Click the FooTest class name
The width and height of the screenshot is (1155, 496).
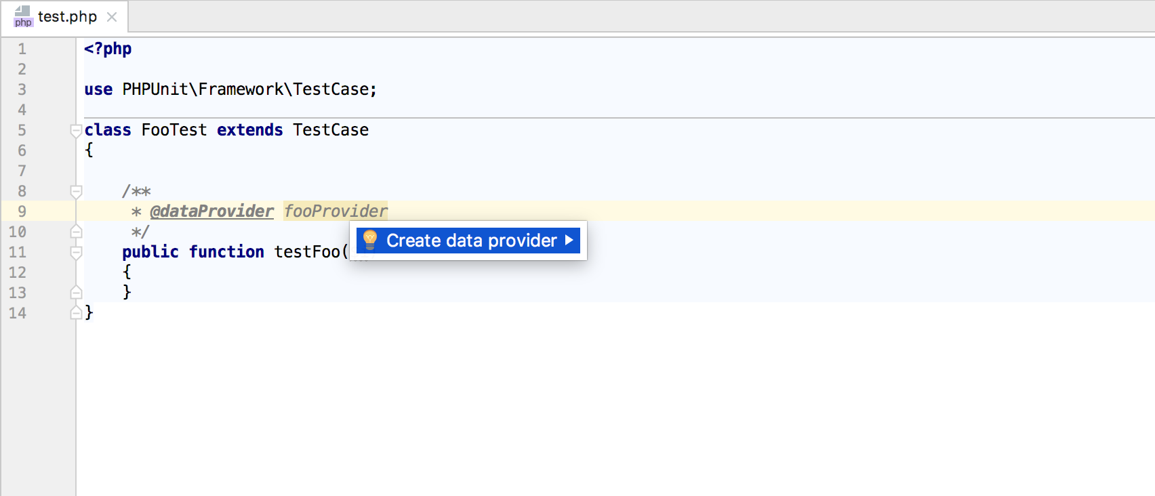coord(174,130)
